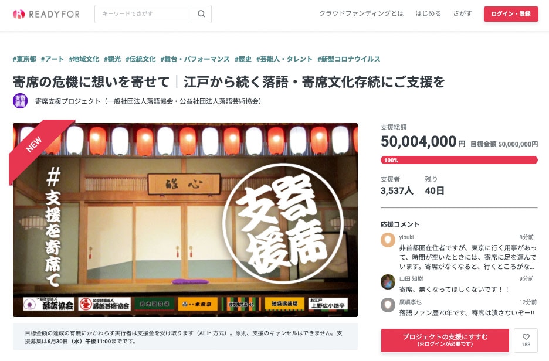The width and height of the screenshot is (549, 361).
Task: Click the search magnifier icon
Action: [x=201, y=14]
